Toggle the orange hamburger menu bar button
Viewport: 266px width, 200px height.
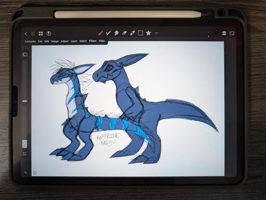pos(33,34)
